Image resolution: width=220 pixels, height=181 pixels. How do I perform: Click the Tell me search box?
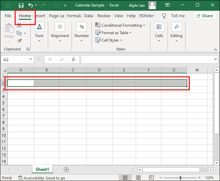point(178,16)
